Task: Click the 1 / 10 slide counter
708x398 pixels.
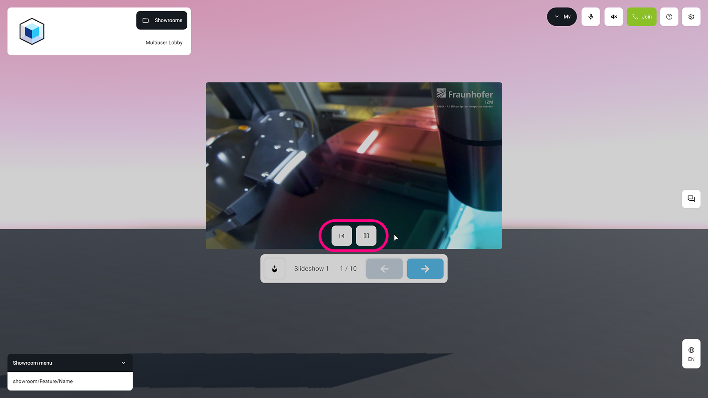Action: tap(348, 268)
